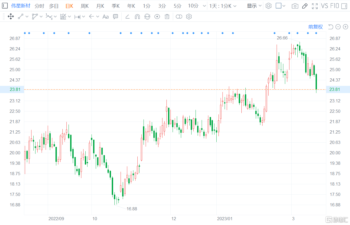Click the chart layout square icon
This screenshot has width=350, height=225.
(x=279, y=6)
